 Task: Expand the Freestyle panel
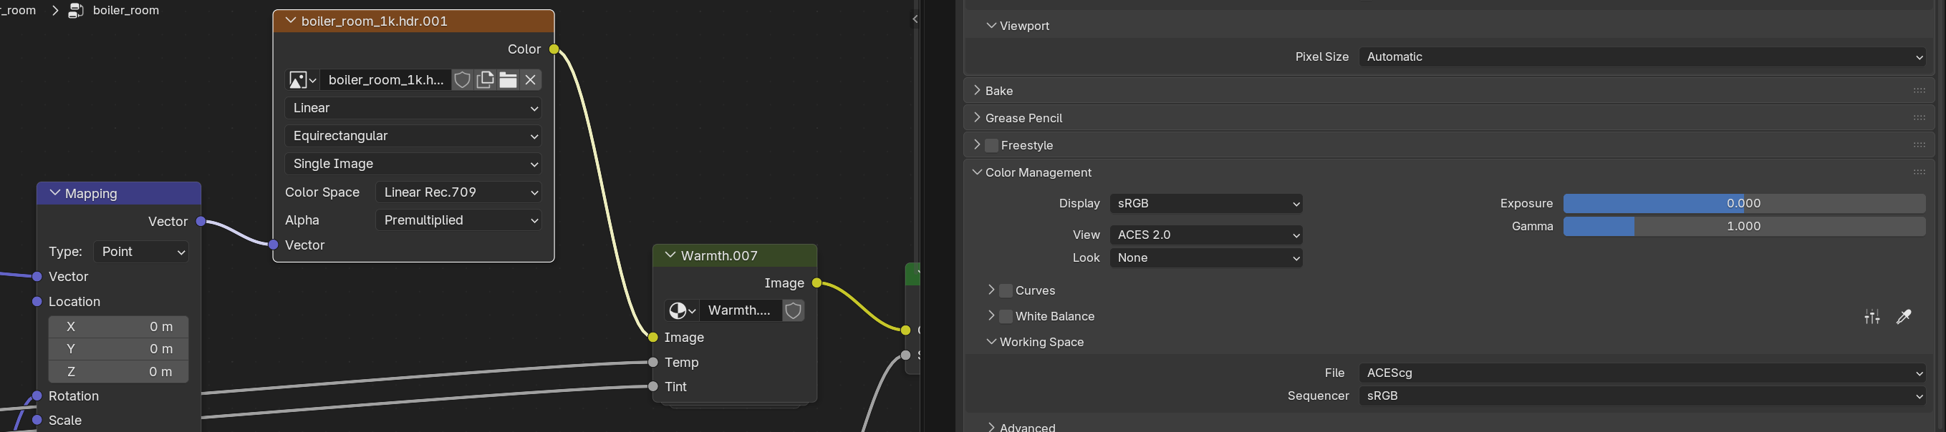point(977,144)
